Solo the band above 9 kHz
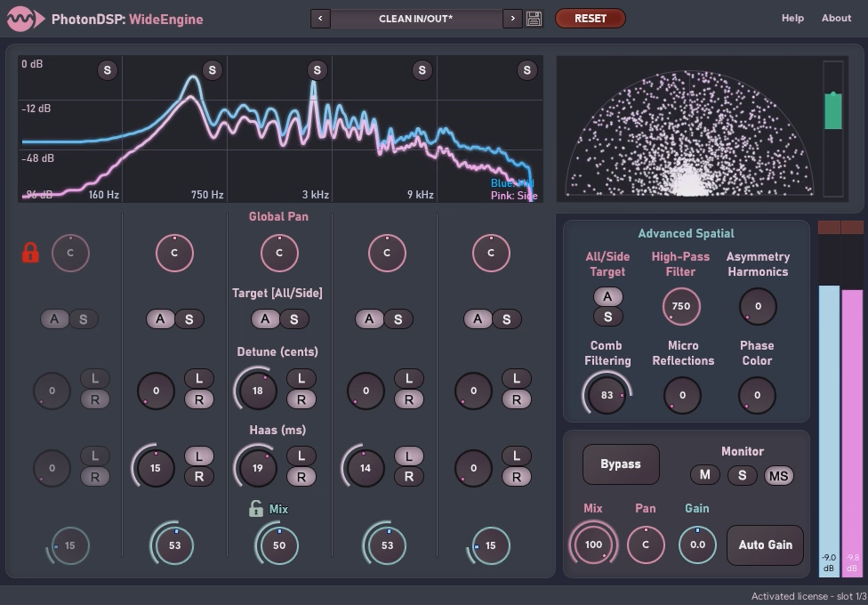The width and height of the screenshot is (868, 605). (526, 70)
